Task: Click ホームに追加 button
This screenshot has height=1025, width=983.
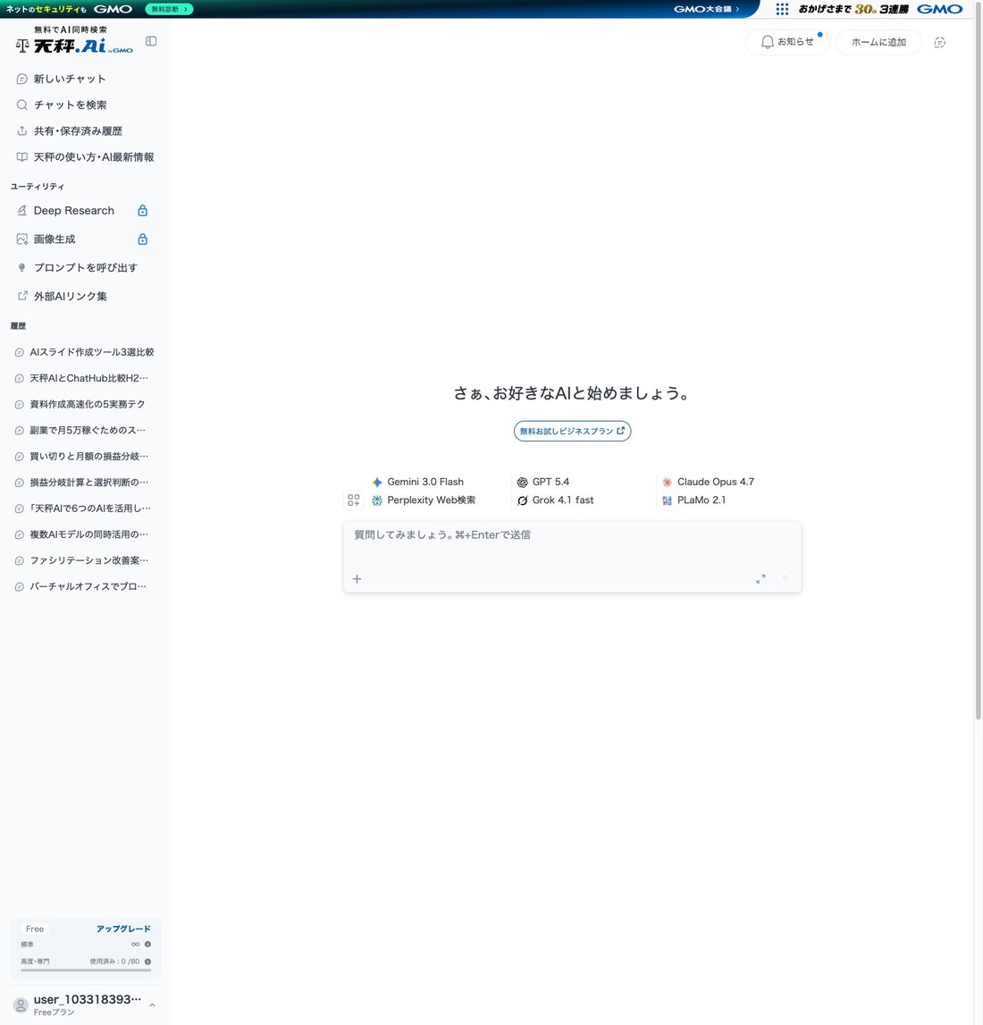Action: tap(878, 43)
